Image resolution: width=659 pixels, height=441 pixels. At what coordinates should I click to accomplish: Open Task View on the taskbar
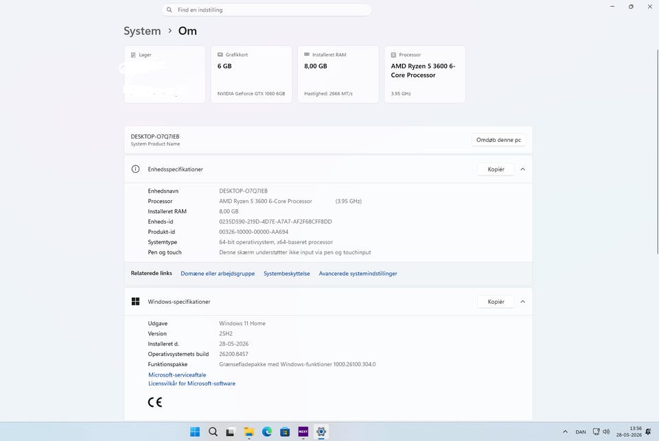point(231,432)
